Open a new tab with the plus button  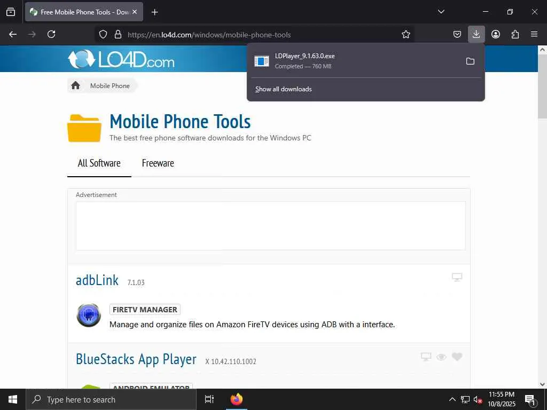coord(154,12)
